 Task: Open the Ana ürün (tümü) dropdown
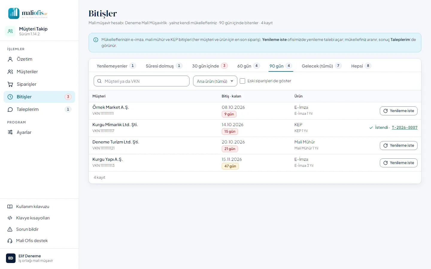tap(215, 81)
